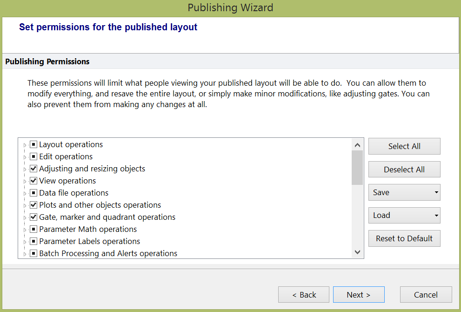Expand the Plots and other objects node
The height and width of the screenshot is (312, 461).
tap(25, 206)
